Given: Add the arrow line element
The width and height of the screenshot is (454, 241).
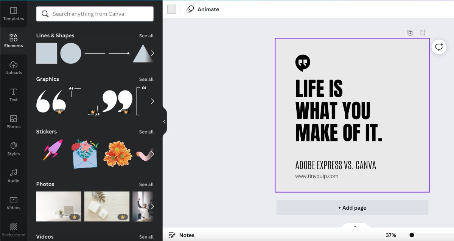Looking at the screenshot, I should 119,53.
